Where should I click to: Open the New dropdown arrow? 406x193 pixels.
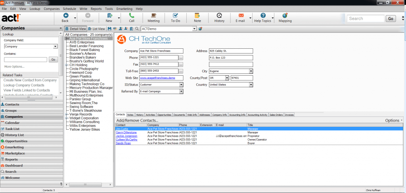pyautogui.click(x=119, y=18)
